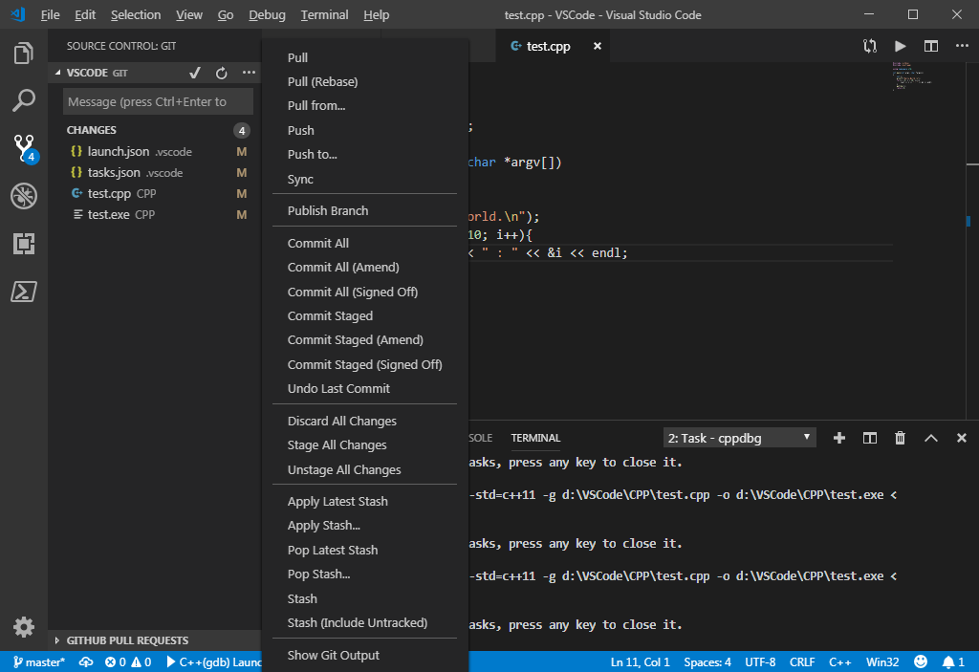
Task: Kill the terminal with trash icon
Action: tap(900, 438)
